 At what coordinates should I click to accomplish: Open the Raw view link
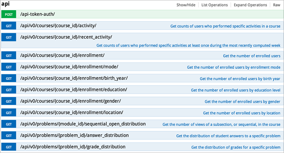277,5
